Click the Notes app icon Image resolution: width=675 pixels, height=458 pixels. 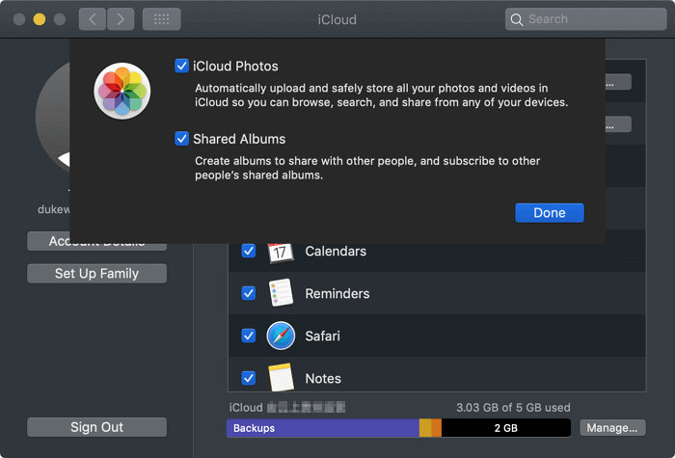tap(281, 376)
